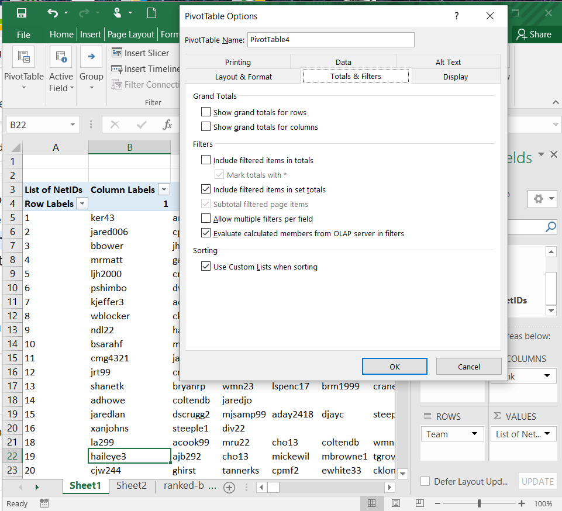
Task: Uncheck Use Custom Lists when sorting
Action: [x=206, y=267]
